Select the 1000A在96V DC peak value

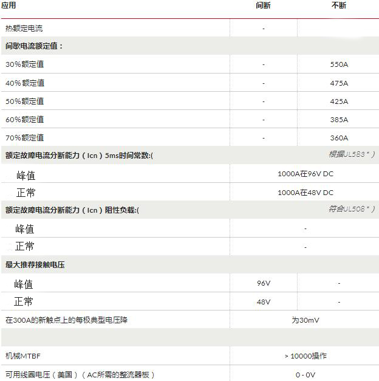(305, 174)
